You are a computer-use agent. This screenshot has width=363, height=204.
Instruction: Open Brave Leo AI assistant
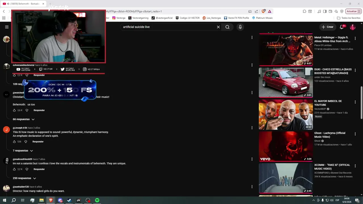point(336,11)
